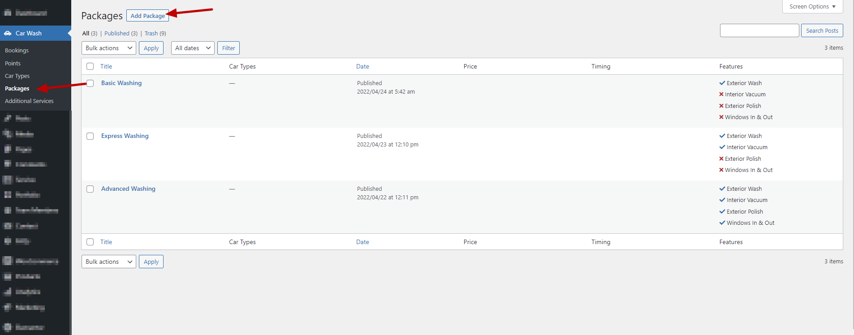This screenshot has width=854, height=335.
Task: Open the top Bulk actions dropdown
Action: click(109, 48)
